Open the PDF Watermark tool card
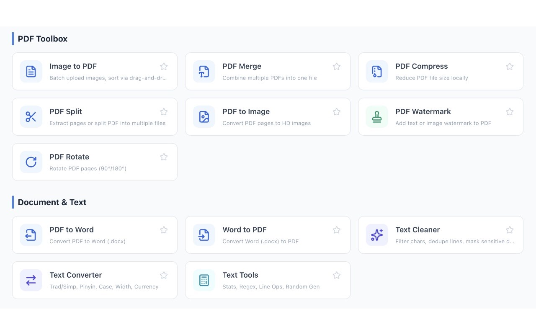 point(441,116)
